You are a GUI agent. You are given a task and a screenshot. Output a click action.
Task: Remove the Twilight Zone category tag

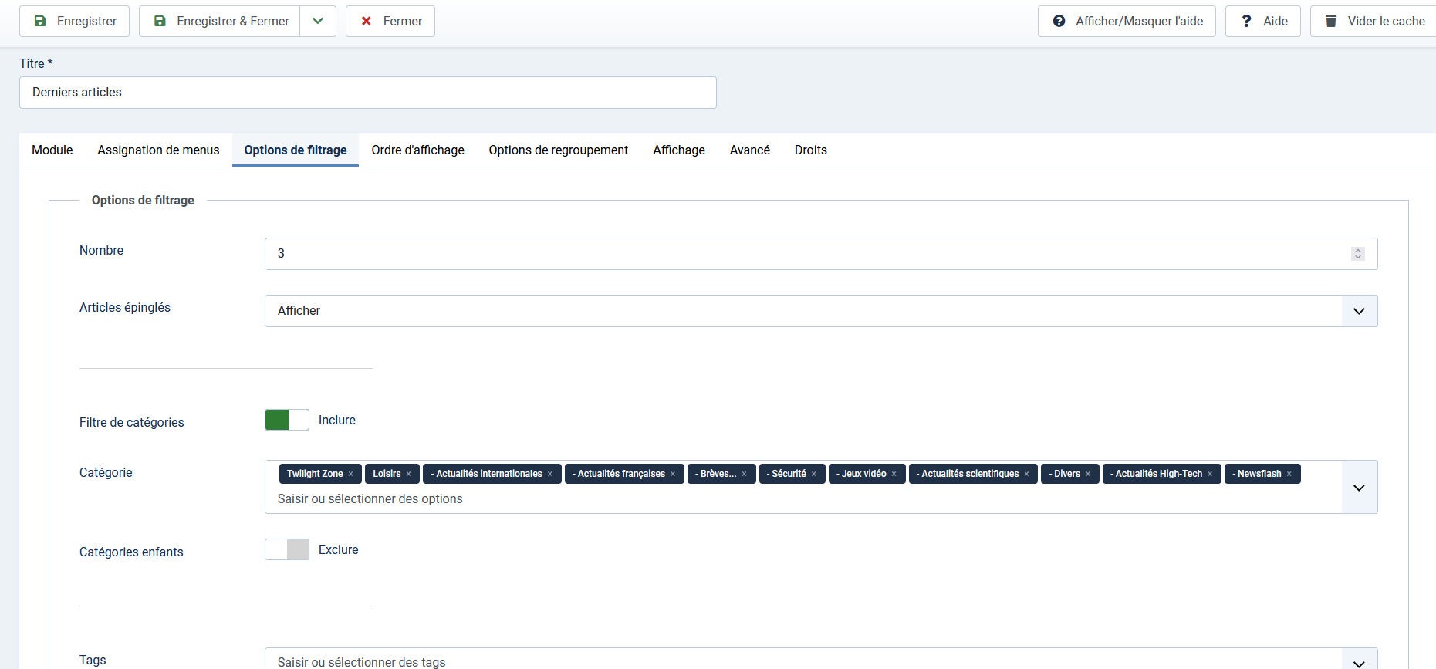(x=350, y=474)
